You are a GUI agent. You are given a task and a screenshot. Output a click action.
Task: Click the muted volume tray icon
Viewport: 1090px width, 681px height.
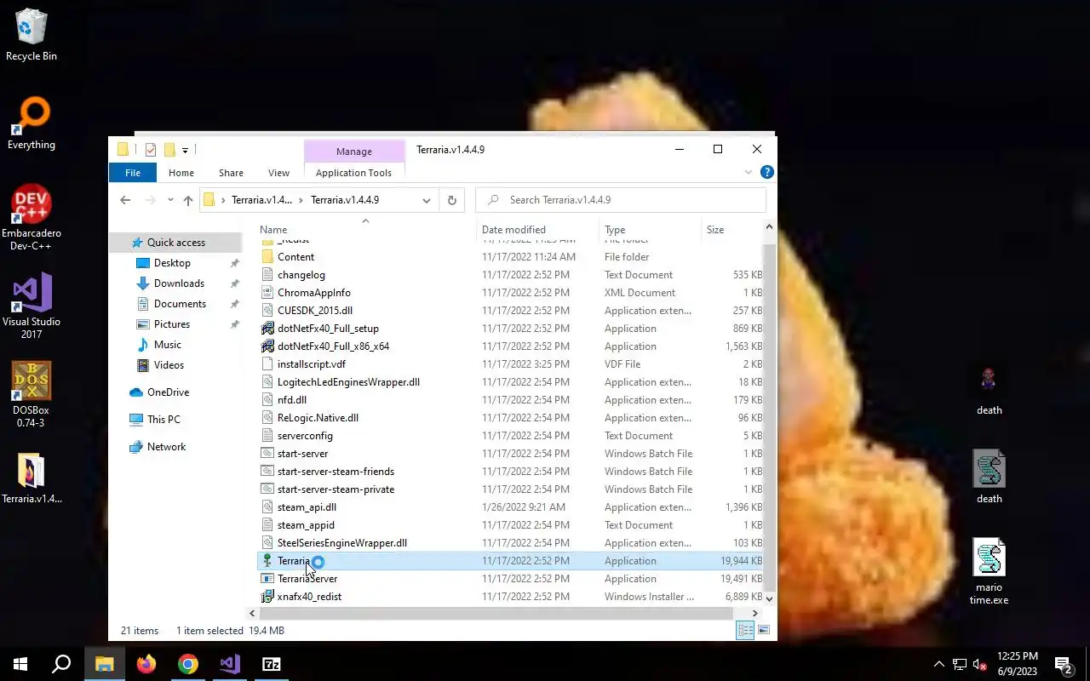pyautogui.click(x=980, y=664)
